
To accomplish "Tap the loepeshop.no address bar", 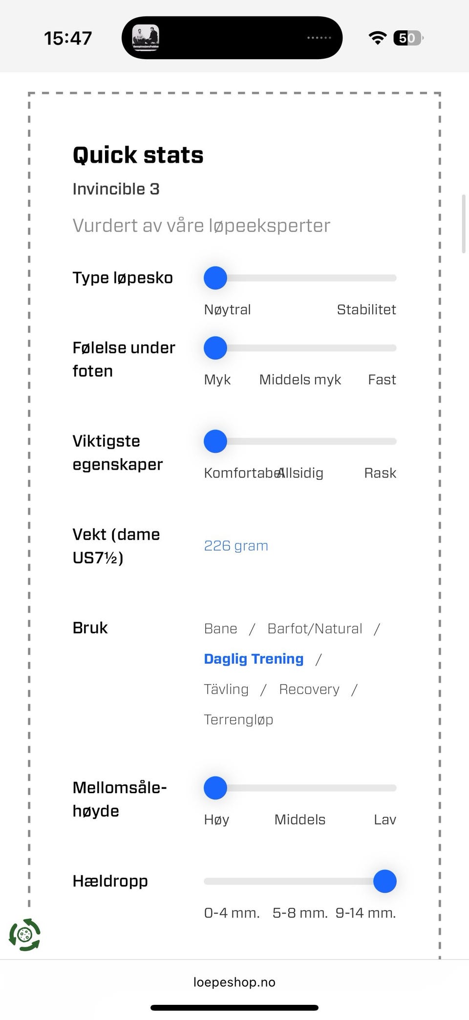I will 234,982.
